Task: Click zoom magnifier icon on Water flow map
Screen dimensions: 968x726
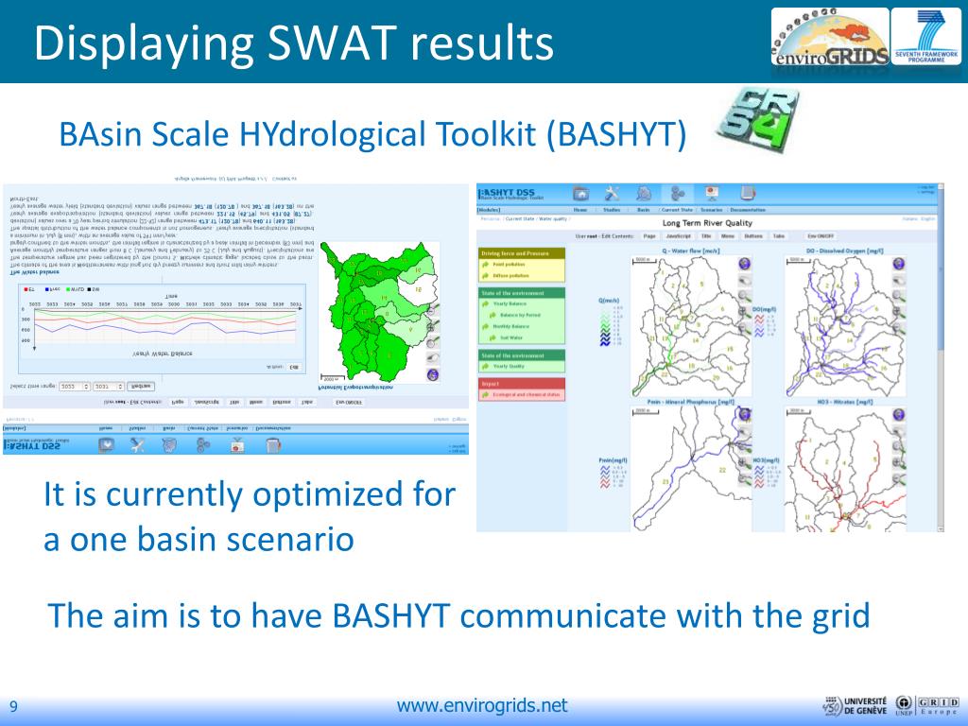Action: tap(745, 296)
